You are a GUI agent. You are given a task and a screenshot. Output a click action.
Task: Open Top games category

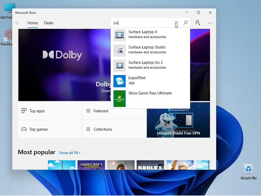50,129
